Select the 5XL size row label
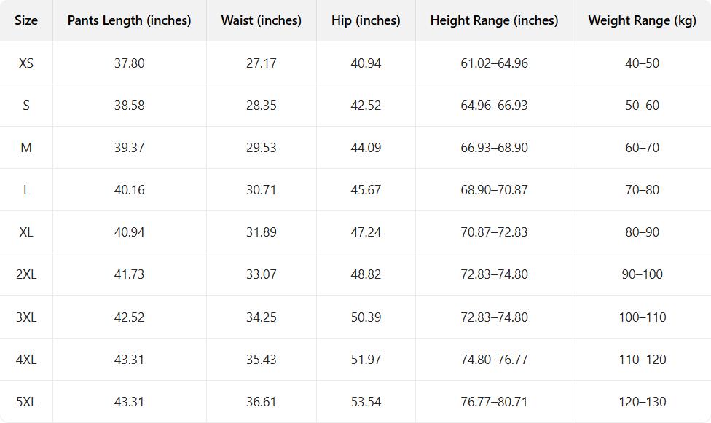The width and height of the screenshot is (711, 423). click(x=26, y=402)
